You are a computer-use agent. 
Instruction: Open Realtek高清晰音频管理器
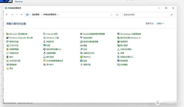coord(93,34)
